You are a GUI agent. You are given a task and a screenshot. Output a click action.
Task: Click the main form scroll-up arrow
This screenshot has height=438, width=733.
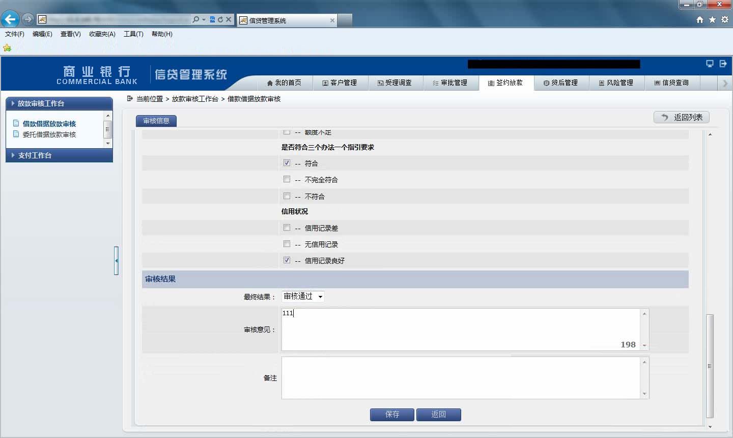click(x=710, y=134)
